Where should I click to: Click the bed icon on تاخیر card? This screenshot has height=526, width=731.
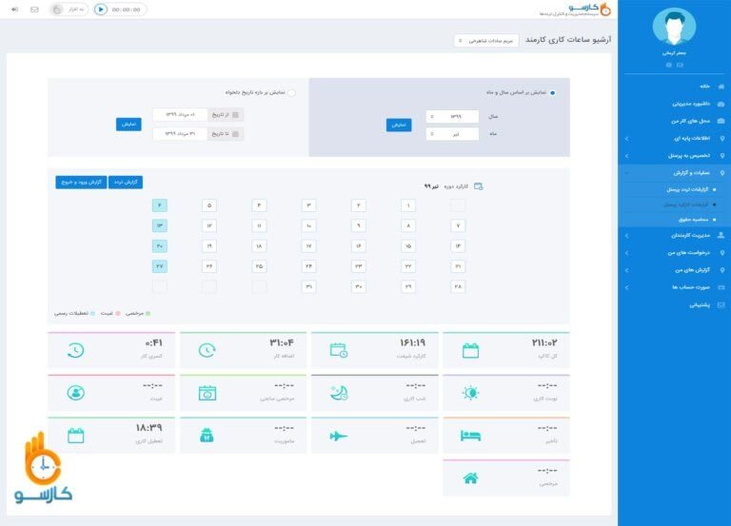[x=470, y=436]
